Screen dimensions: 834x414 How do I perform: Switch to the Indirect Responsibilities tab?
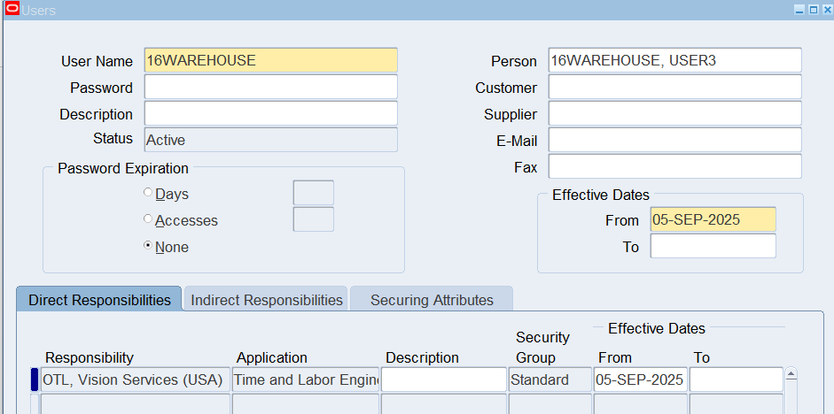click(x=267, y=300)
